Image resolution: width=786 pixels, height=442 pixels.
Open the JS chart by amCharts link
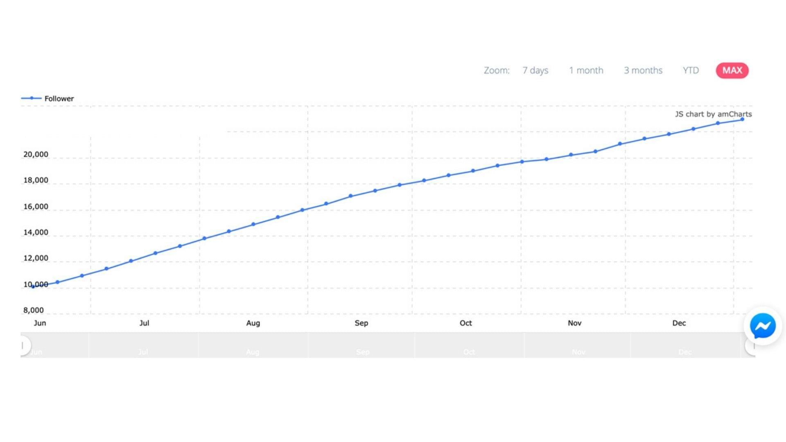click(713, 114)
